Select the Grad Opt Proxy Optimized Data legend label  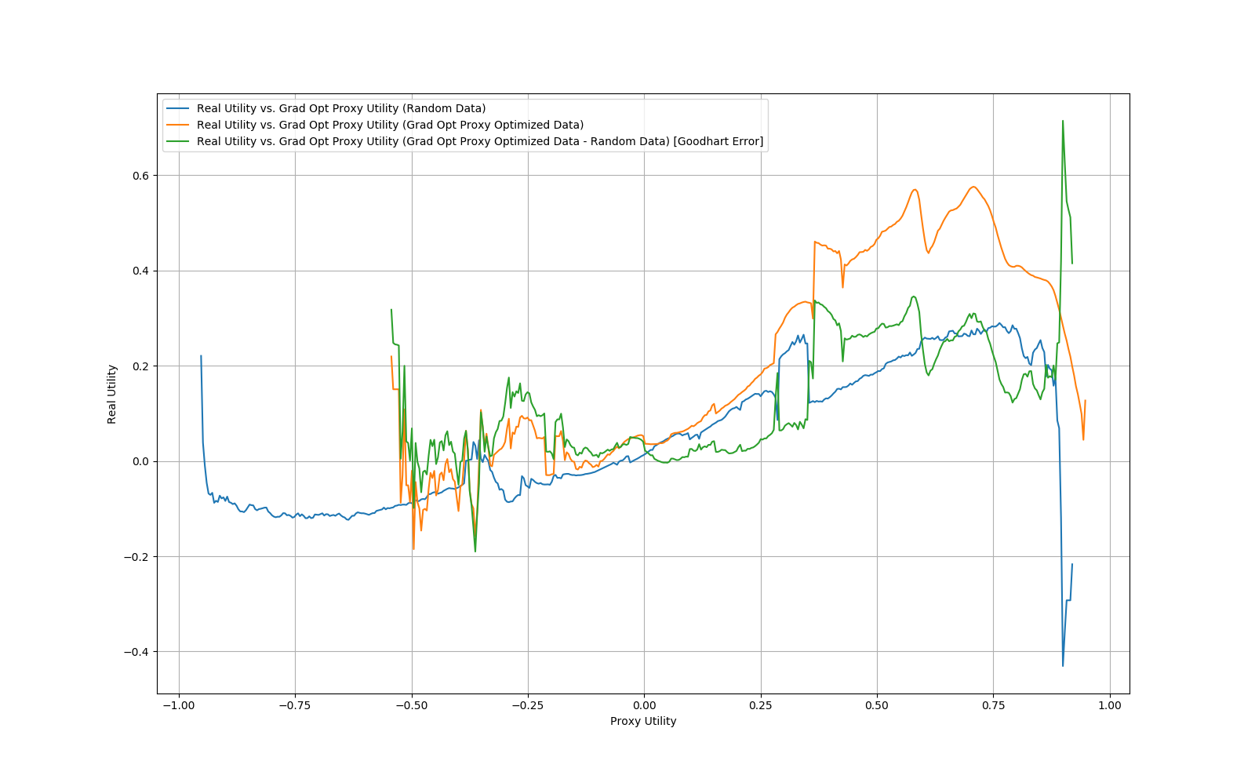390,125
